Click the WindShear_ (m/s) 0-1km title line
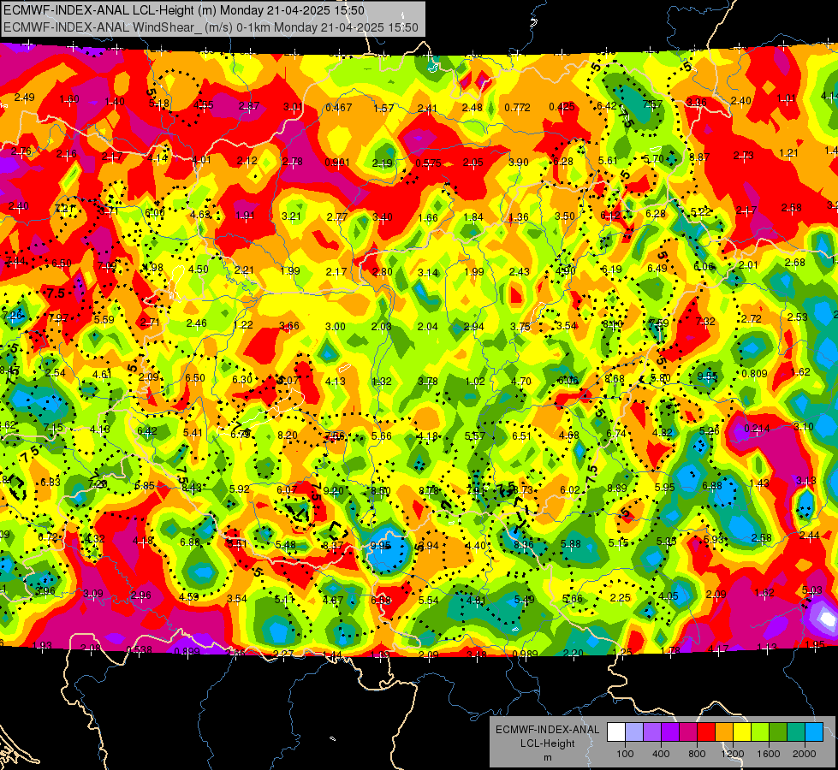The height and width of the screenshot is (770, 838). pyautogui.click(x=211, y=27)
